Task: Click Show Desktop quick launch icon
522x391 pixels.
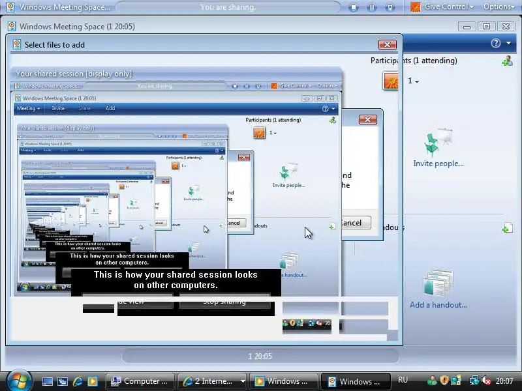Action: (47, 382)
